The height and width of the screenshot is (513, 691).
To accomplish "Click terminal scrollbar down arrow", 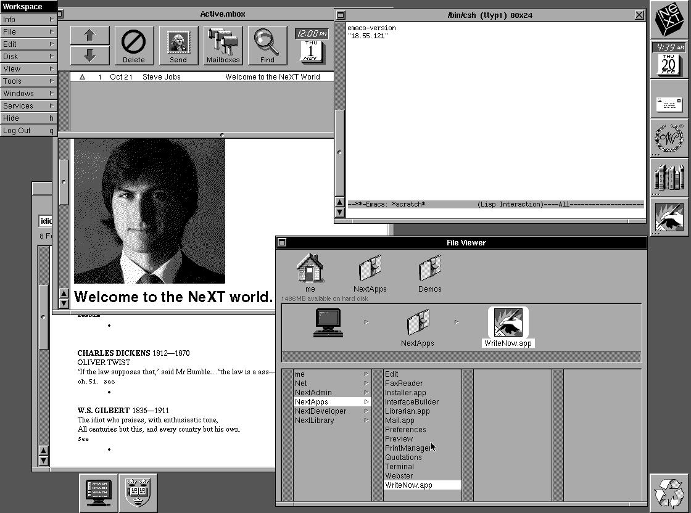I will [340, 212].
